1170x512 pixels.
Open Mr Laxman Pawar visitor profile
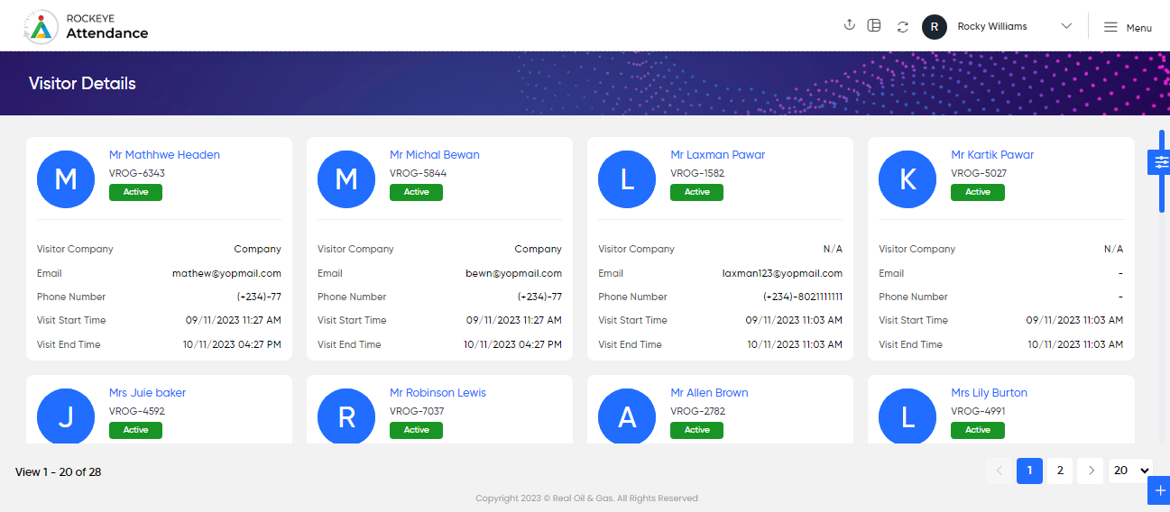717,154
